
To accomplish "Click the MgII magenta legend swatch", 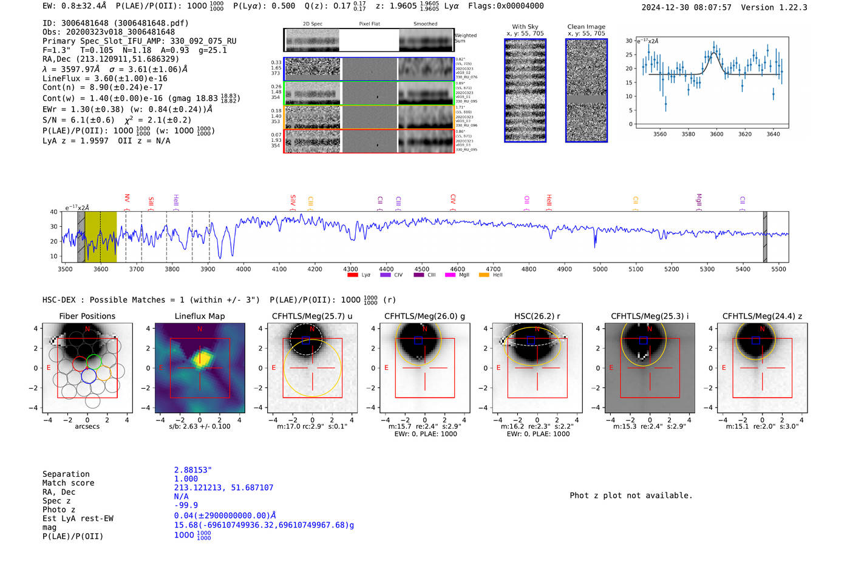I will coord(450,275).
